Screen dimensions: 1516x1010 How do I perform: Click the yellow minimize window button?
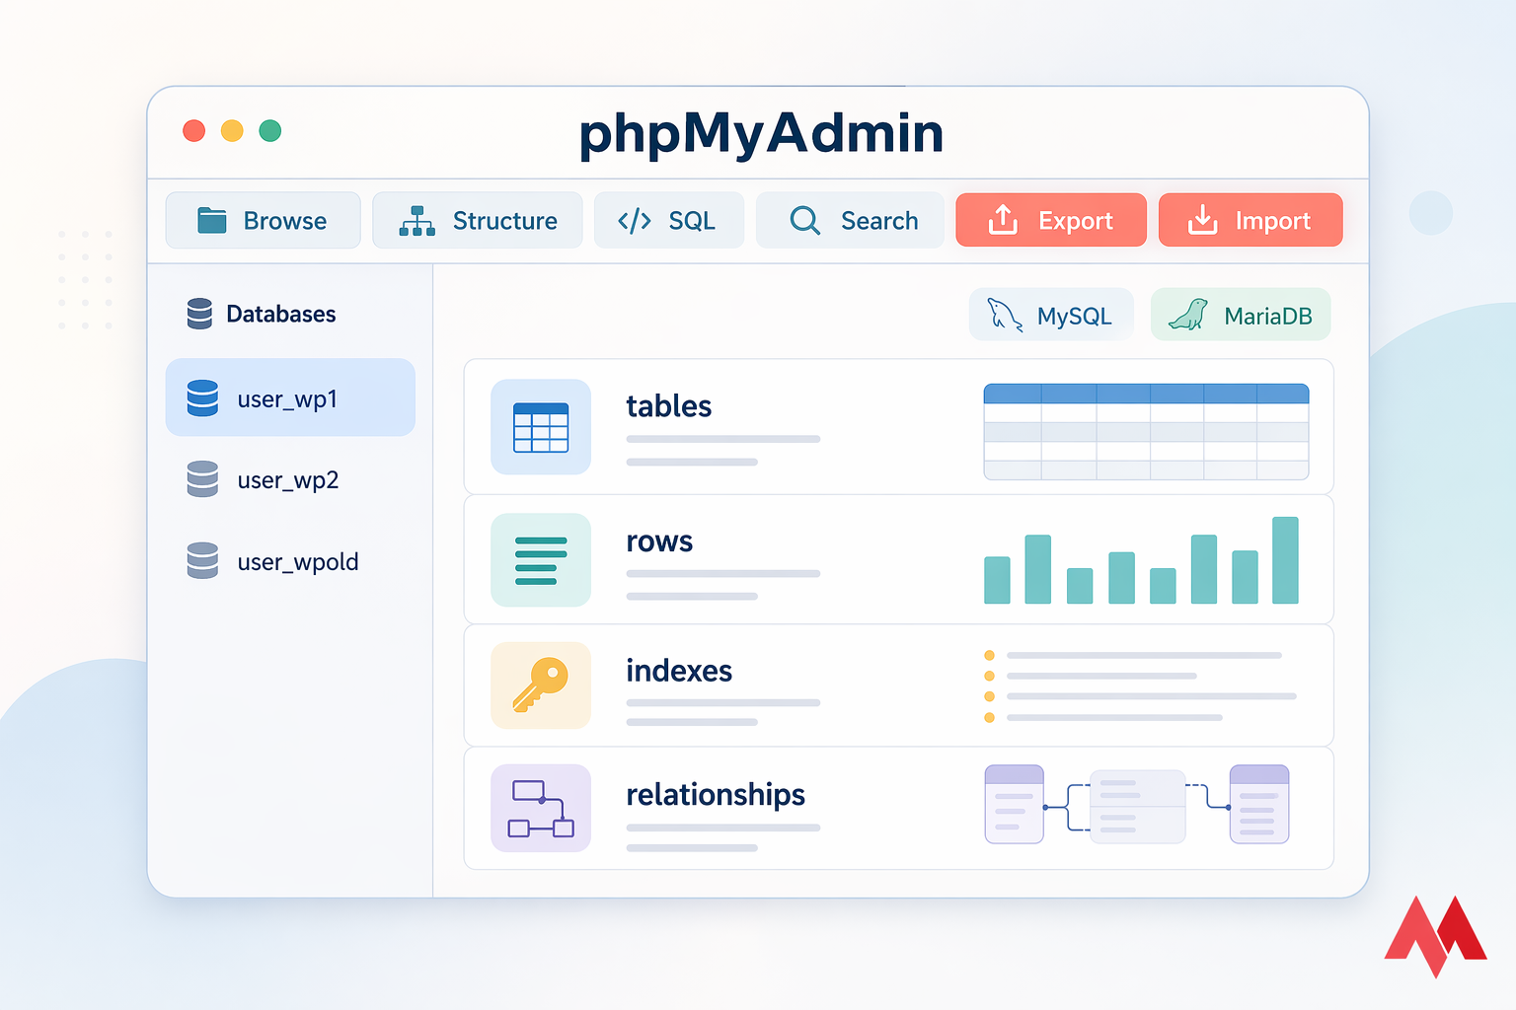click(x=232, y=131)
